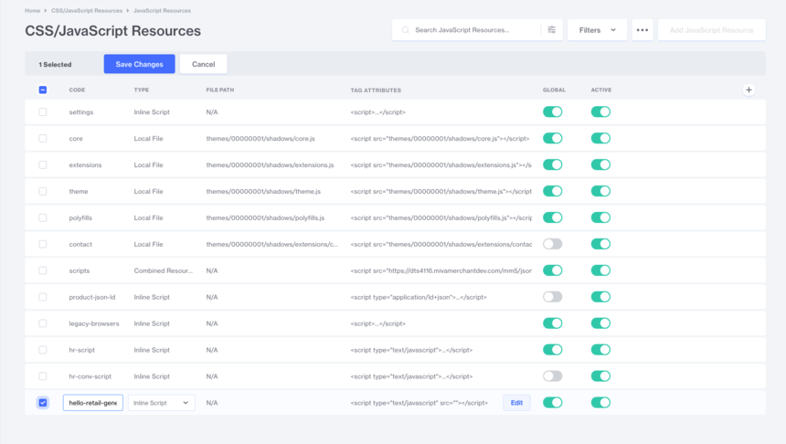
Task: Uncheck the hello-retail row checkbox
Action: tap(43, 403)
